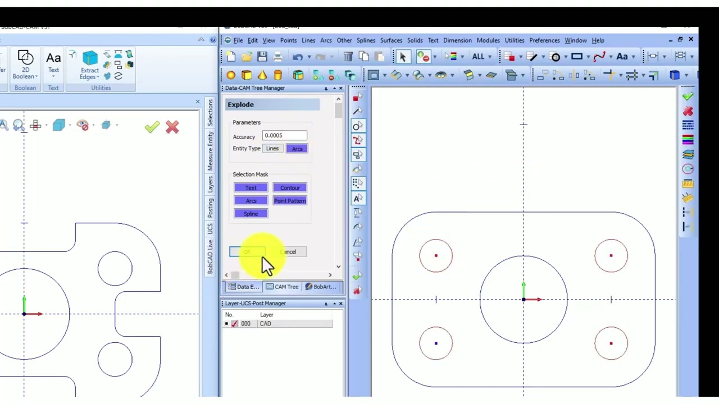Expand the 2D Boolean dropdown
Screen dimensions: 719x404
click(x=36, y=77)
